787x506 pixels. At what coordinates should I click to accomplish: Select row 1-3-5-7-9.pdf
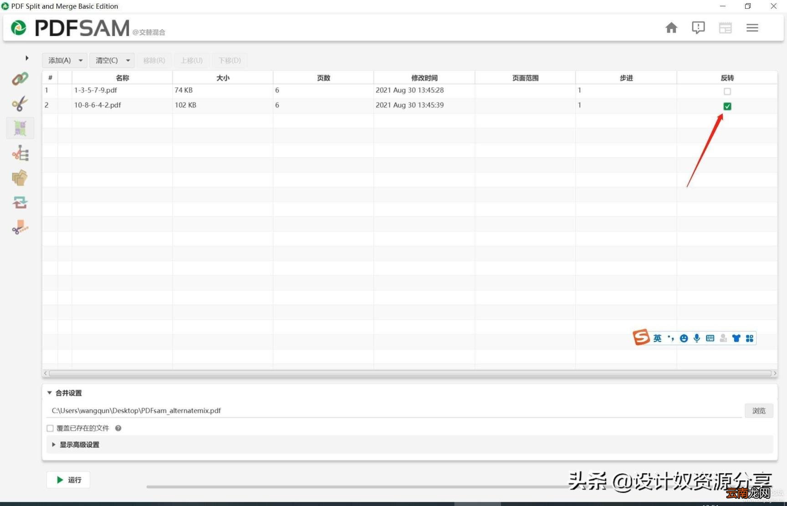(410, 91)
